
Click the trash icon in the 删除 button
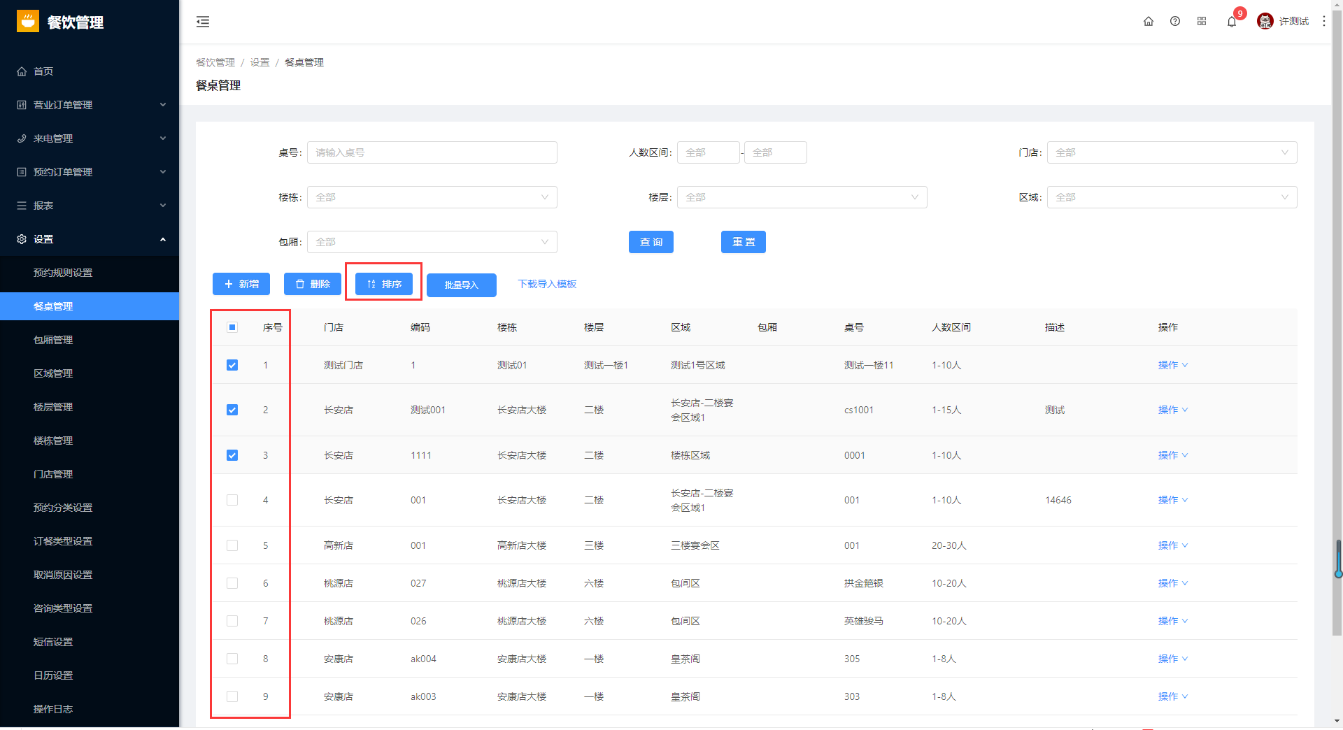pyautogui.click(x=300, y=284)
